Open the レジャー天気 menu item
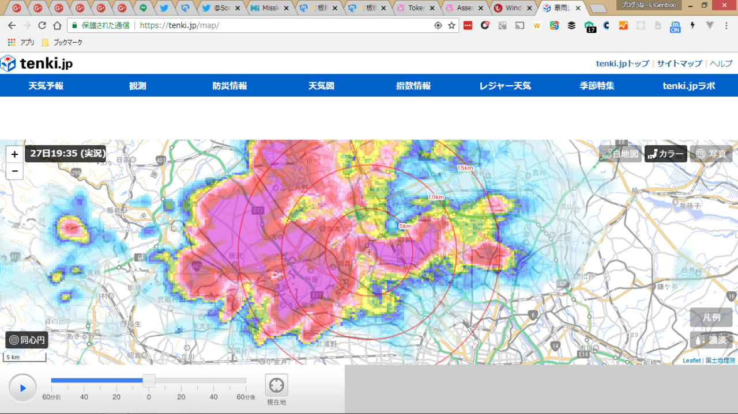 pyautogui.click(x=504, y=86)
